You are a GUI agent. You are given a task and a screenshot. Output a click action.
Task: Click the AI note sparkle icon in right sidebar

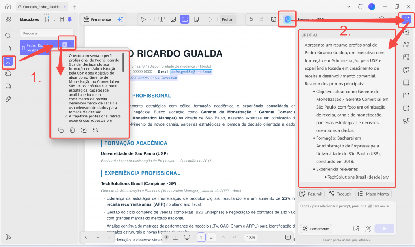[406, 70]
